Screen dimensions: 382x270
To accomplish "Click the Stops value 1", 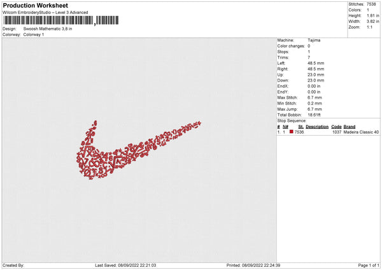I will tap(309, 52).
